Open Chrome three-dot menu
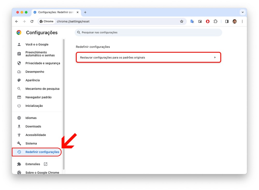 242,21
